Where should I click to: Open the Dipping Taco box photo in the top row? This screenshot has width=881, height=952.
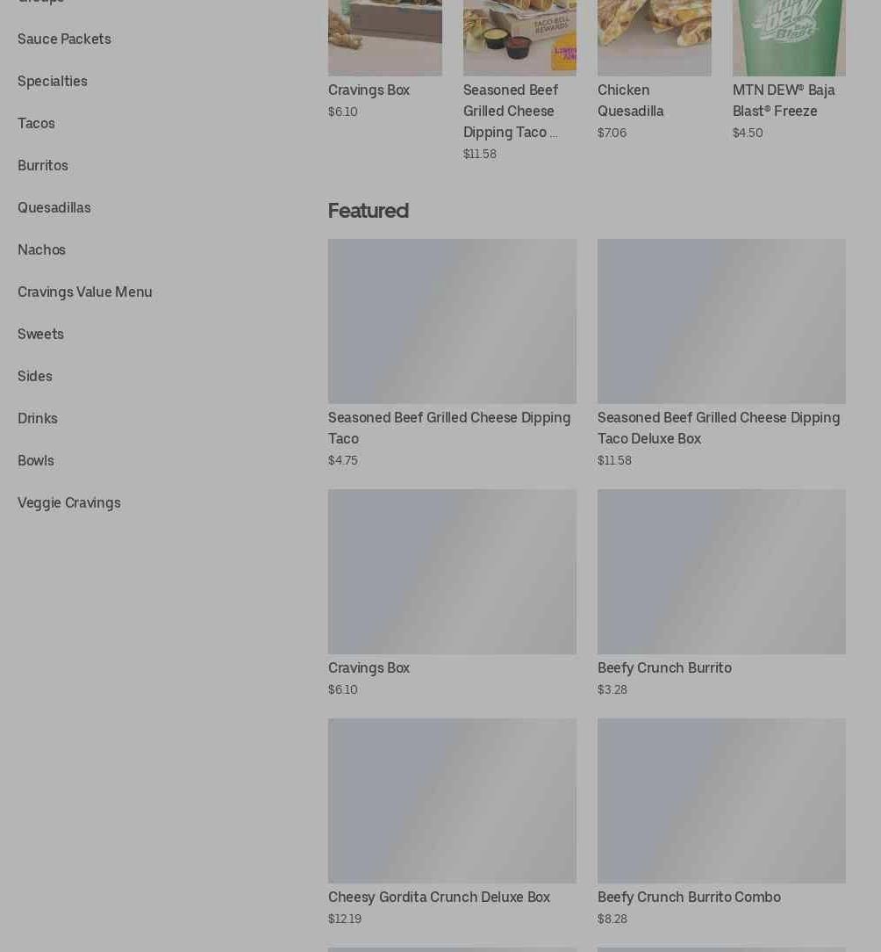(x=519, y=38)
